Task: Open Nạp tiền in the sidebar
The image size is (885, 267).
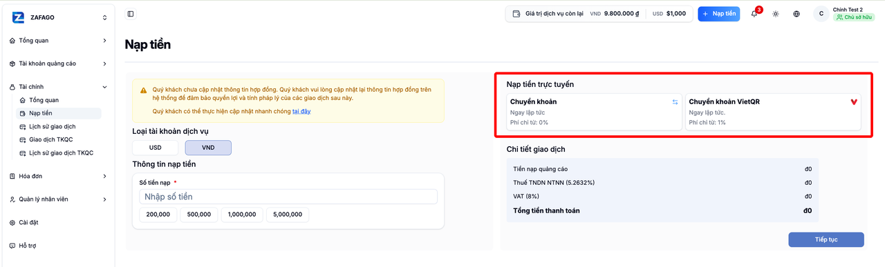Action: click(58, 113)
